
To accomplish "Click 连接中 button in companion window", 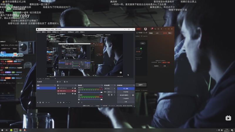I will click(x=141, y=85).
